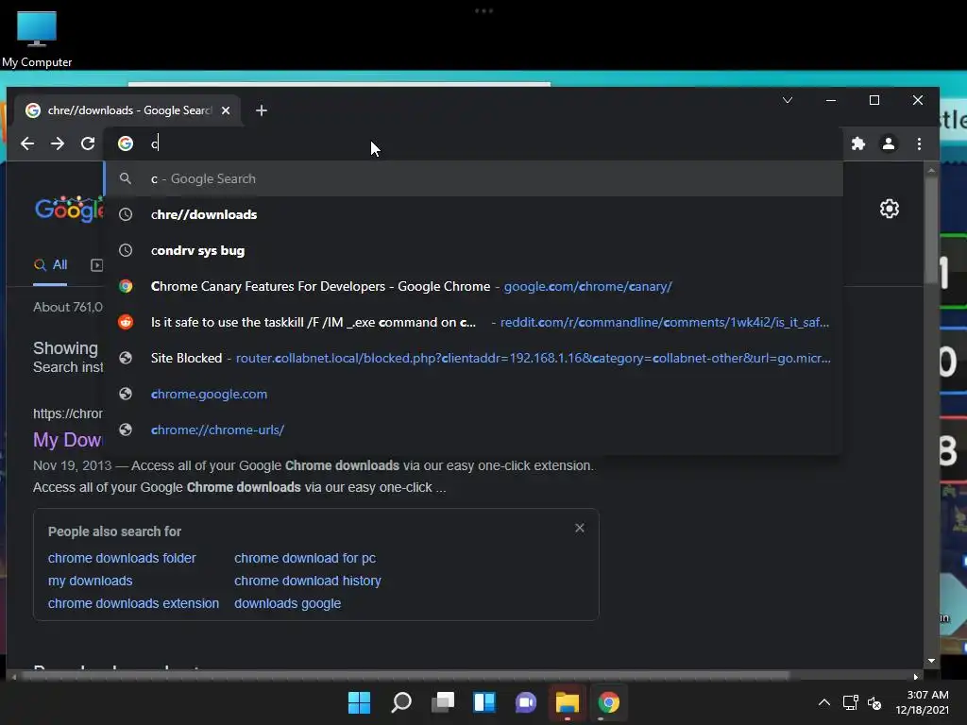967x725 pixels.
Task: Select the 'chre//downloads' history suggestion
Action: tap(474, 214)
